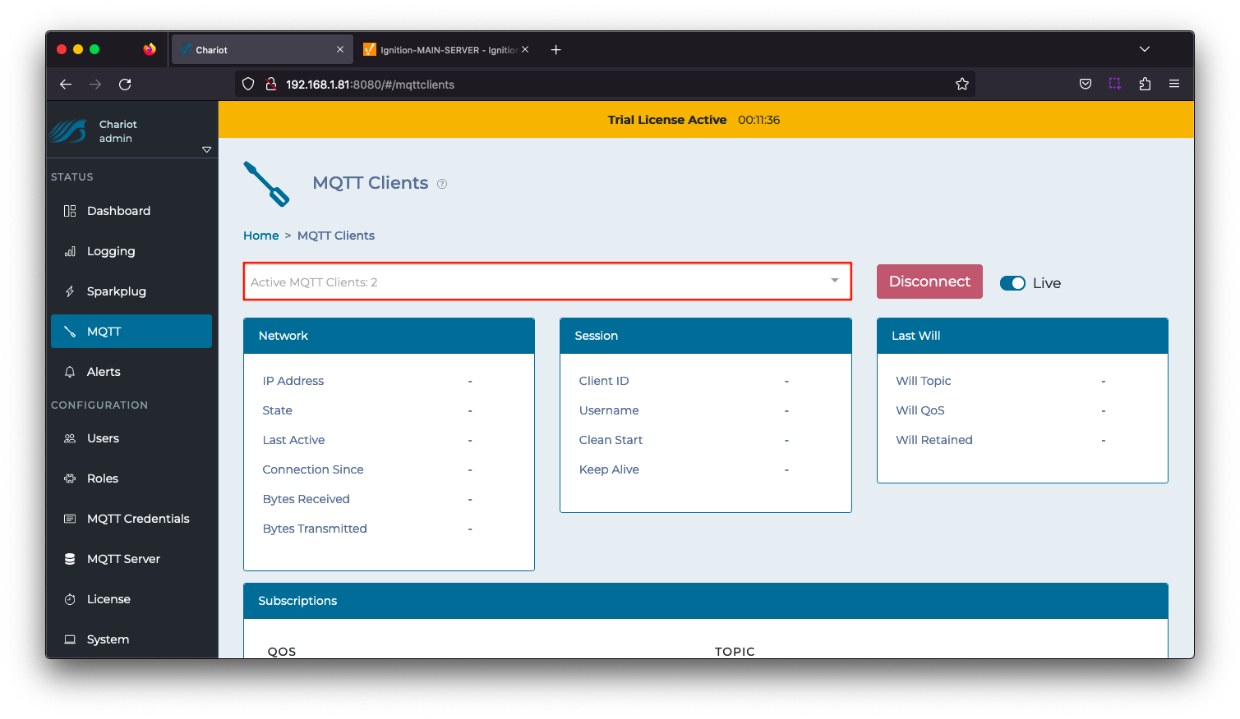Click the MQTT plug icon in sidebar
The image size is (1240, 719).
pyautogui.click(x=70, y=332)
